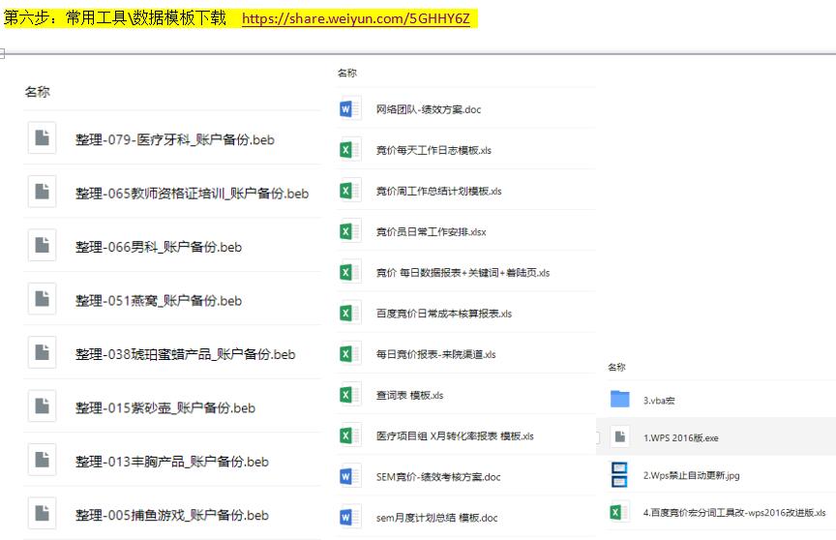Click 名称 header above 3.vba宏 list
Screen dimensions: 836x540
tap(616, 367)
